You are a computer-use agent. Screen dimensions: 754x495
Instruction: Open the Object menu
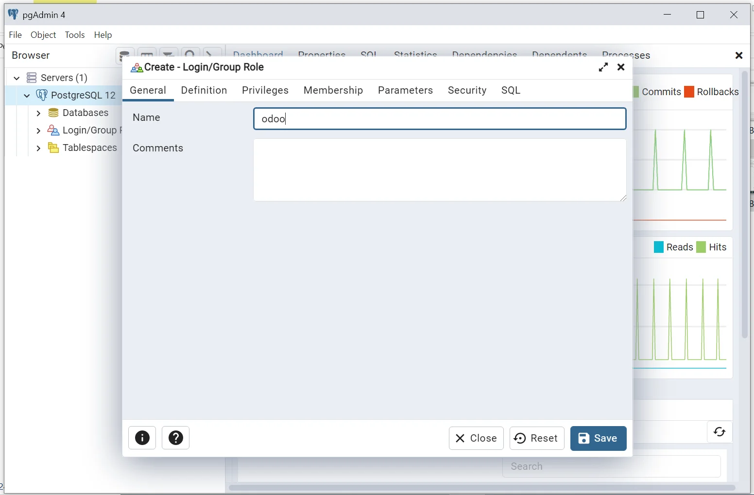pyautogui.click(x=43, y=35)
